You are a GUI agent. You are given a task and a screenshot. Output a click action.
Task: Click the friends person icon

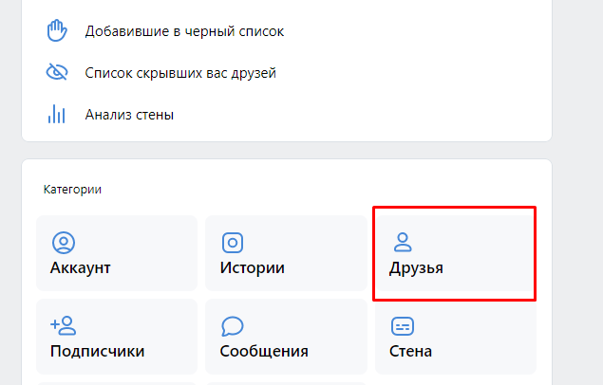tap(403, 242)
